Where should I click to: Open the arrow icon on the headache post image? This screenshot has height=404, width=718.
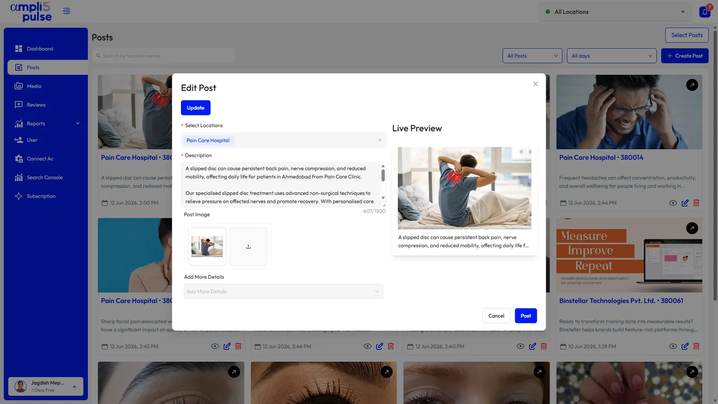[x=692, y=85]
